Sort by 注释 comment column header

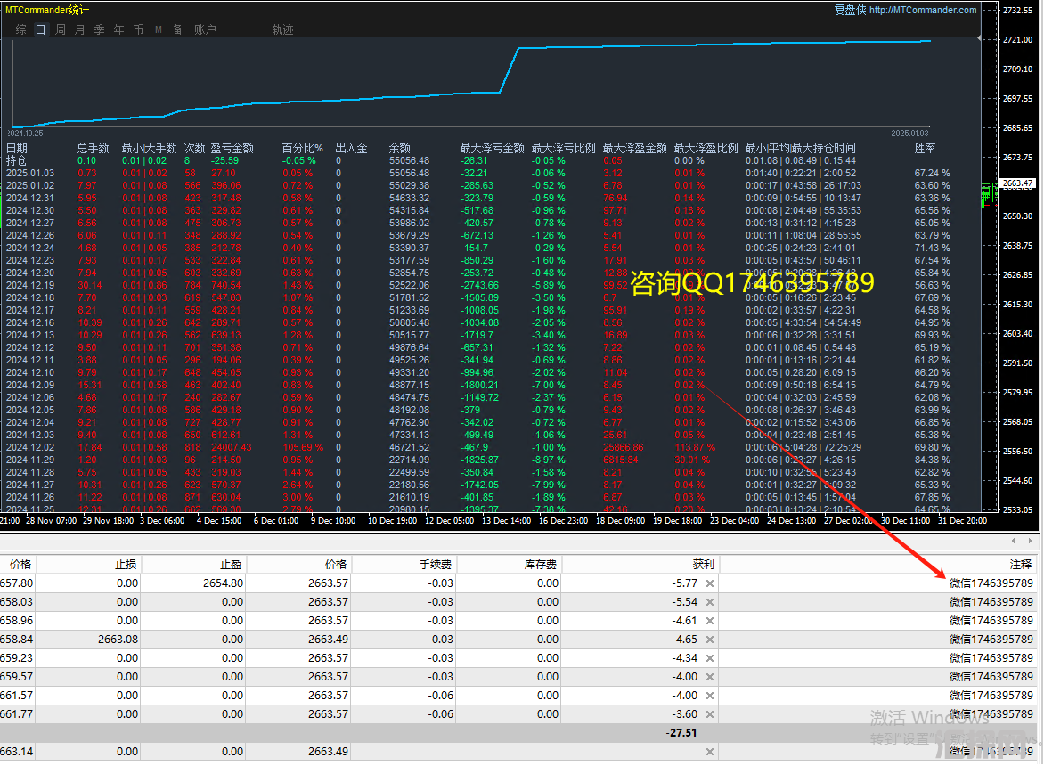[1020, 564]
